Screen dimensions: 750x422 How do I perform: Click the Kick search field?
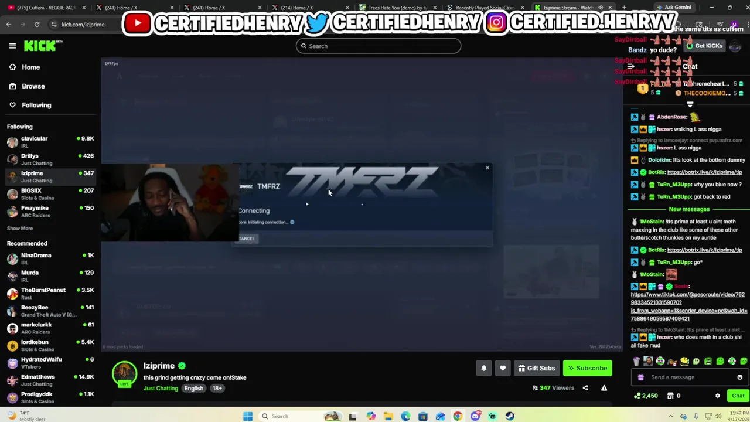378,46
